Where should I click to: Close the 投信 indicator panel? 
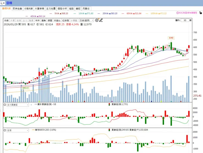pos(5,130)
